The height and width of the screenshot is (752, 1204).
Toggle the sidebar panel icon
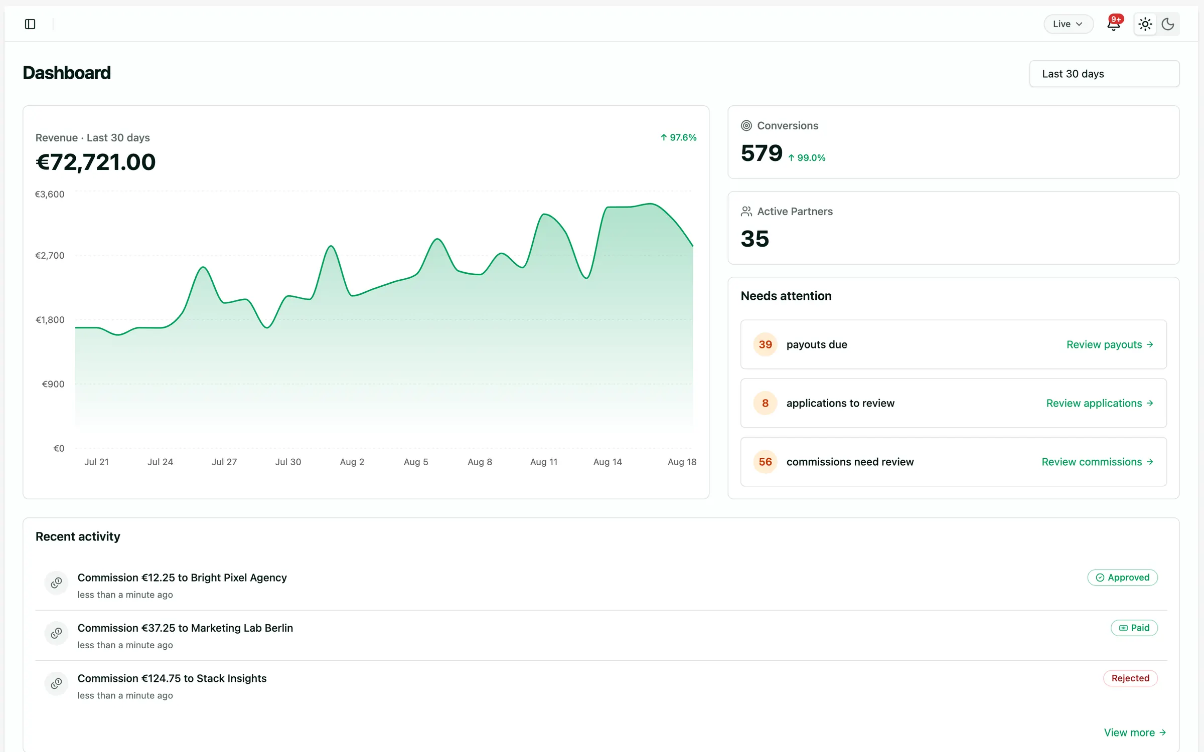30,24
